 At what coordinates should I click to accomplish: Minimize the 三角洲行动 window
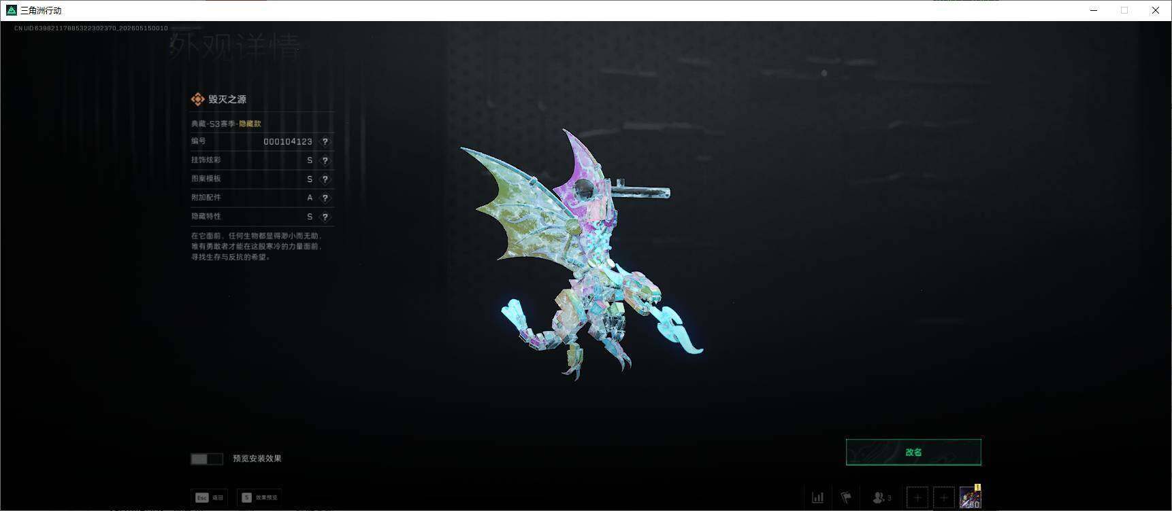[1094, 10]
